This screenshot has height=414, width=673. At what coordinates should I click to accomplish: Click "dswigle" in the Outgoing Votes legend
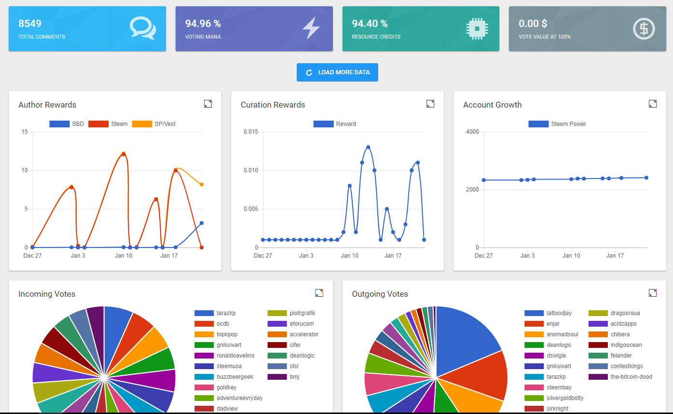pyautogui.click(x=557, y=356)
